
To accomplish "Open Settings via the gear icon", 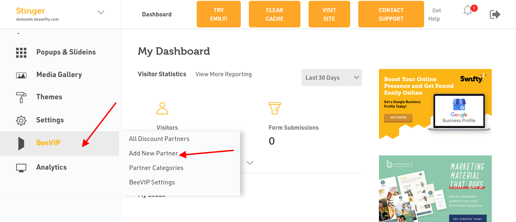I will click(21, 121).
